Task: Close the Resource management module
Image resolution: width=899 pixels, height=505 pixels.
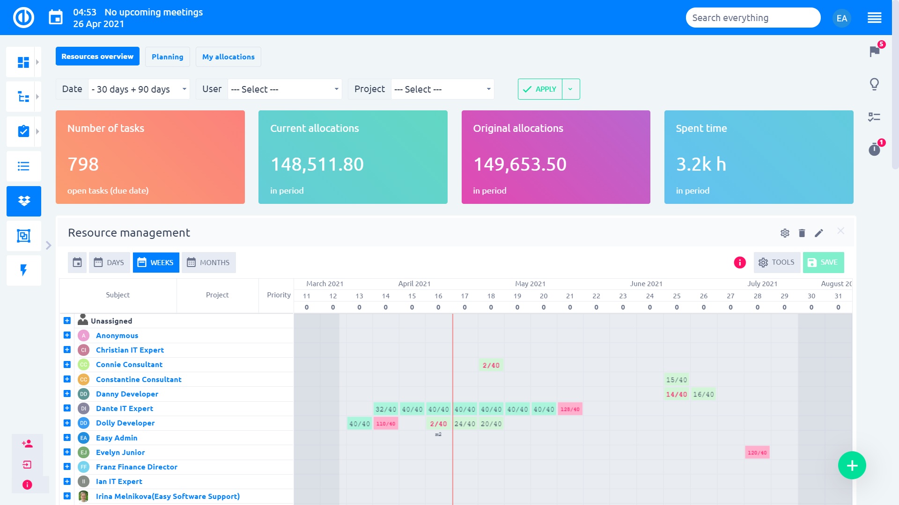Action: (x=840, y=231)
